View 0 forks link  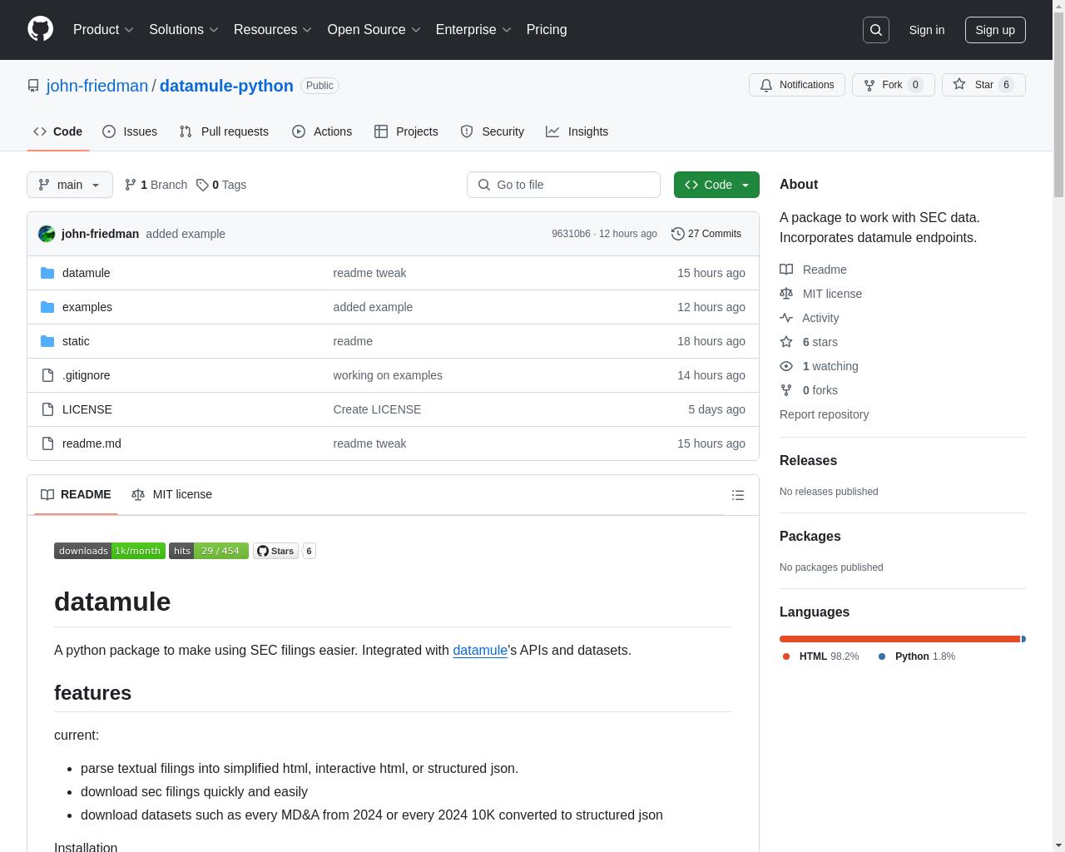pyautogui.click(x=809, y=390)
